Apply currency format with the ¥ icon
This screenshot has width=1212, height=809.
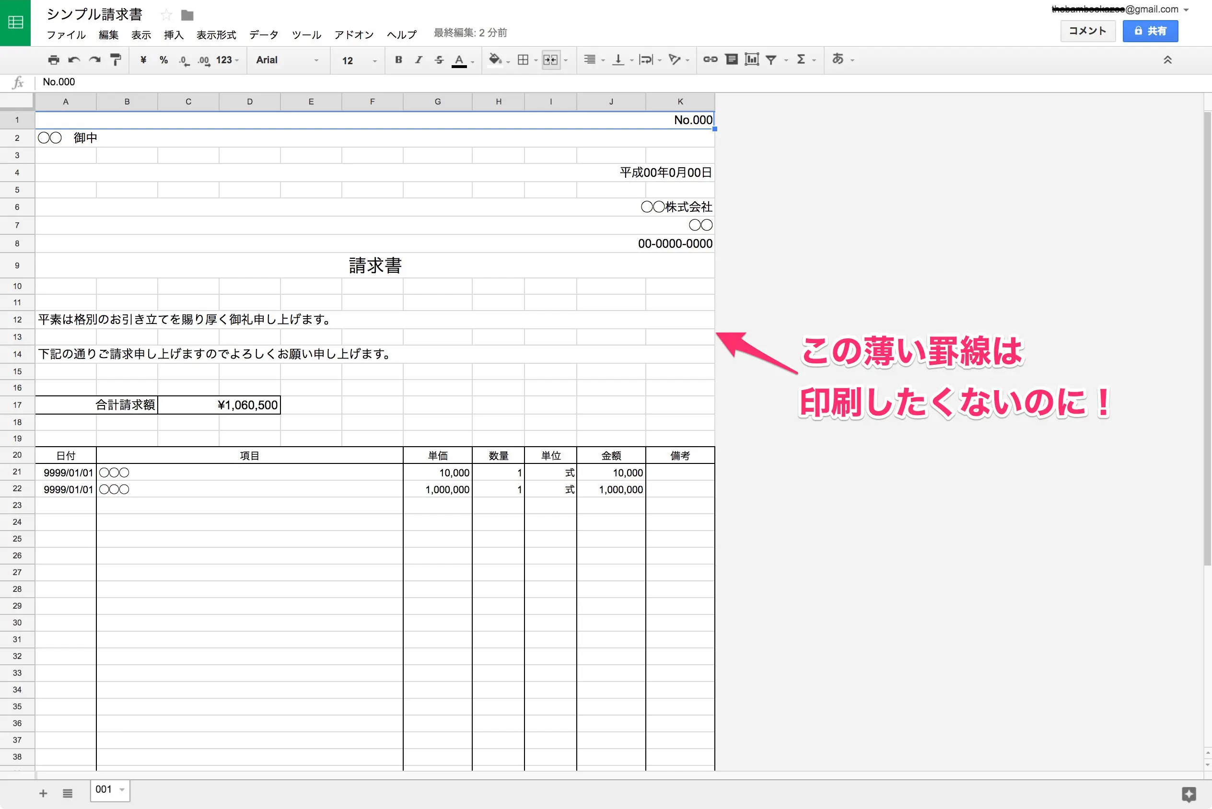click(143, 60)
